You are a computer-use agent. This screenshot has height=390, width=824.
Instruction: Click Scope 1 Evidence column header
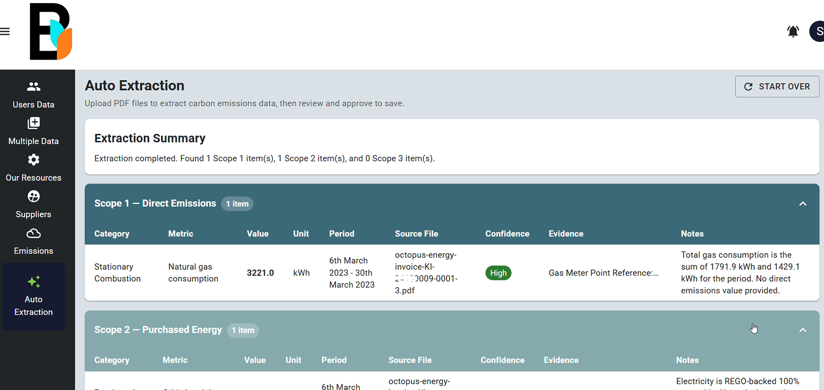[566, 234]
